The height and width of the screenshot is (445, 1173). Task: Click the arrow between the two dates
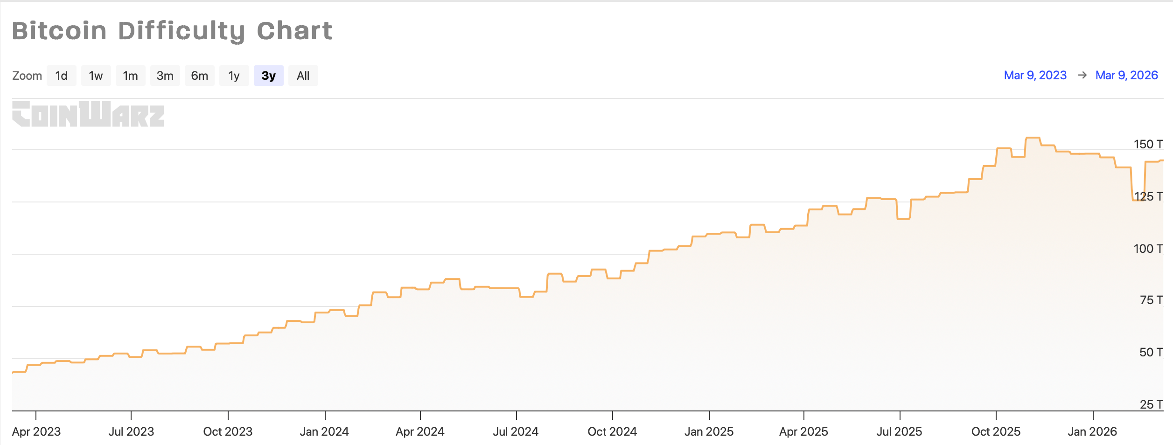[1082, 75]
